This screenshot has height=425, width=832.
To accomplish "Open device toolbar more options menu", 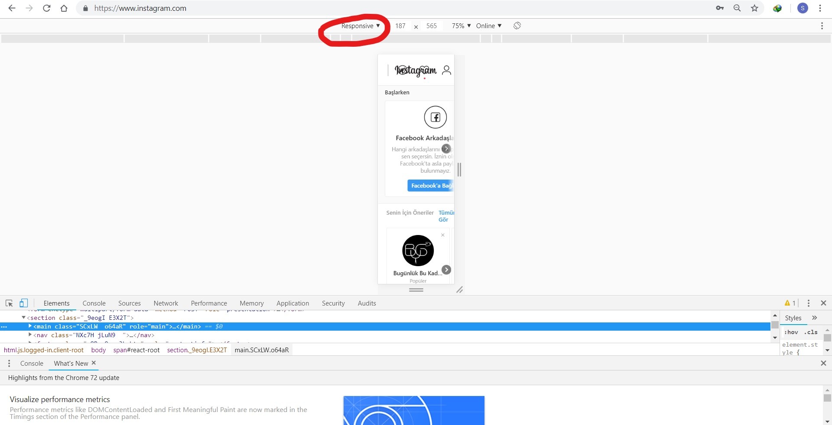I will click(x=822, y=26).
